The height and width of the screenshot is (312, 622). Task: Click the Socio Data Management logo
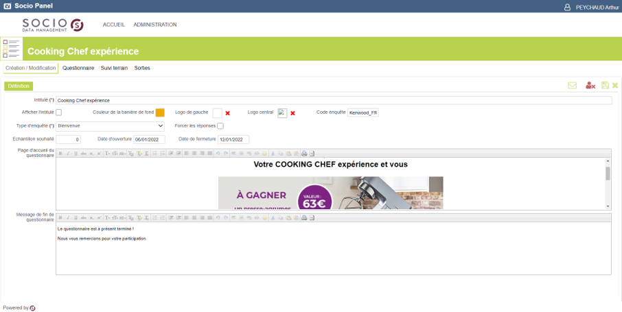pyautogui.click(x=53, y=25)
